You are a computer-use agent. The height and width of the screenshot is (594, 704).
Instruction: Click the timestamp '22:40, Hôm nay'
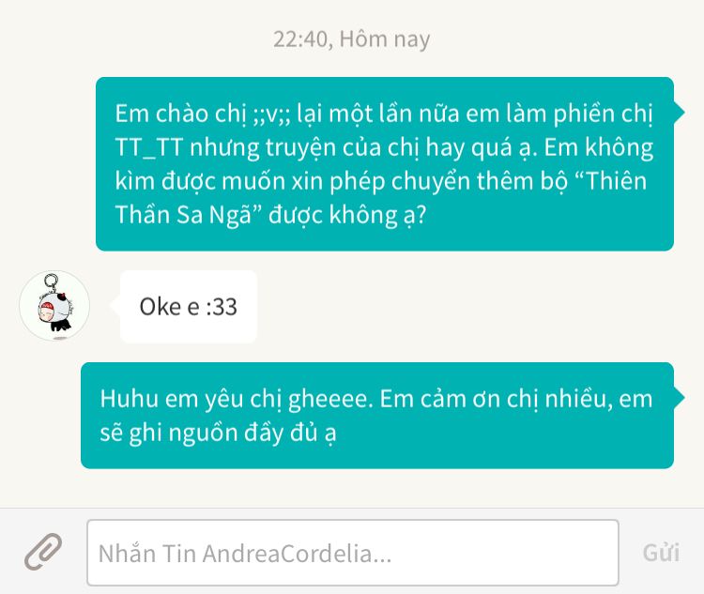coord(352,39)
